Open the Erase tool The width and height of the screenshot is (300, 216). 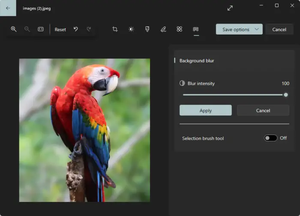tap(180, 29)
